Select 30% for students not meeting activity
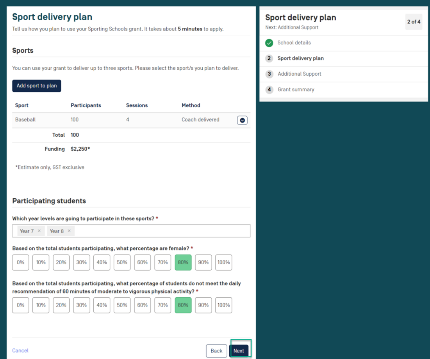 [x=82, y=305]
